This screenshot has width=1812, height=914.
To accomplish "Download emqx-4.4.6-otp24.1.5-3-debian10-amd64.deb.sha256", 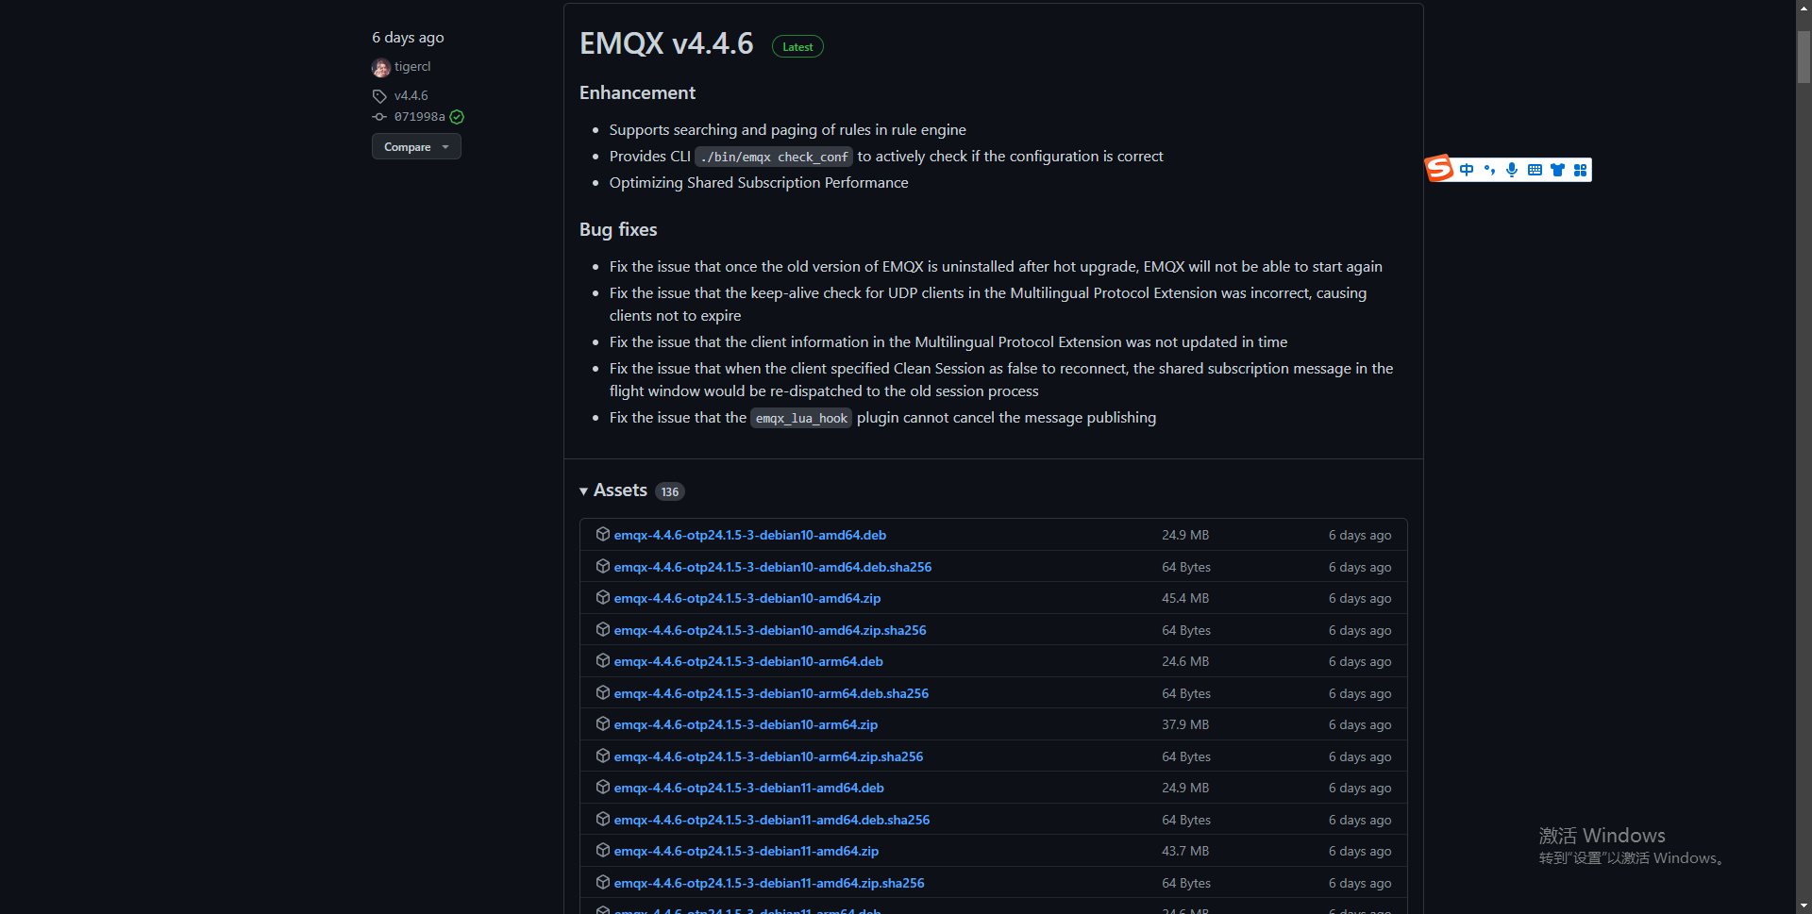I will click(x=773, y=567).
